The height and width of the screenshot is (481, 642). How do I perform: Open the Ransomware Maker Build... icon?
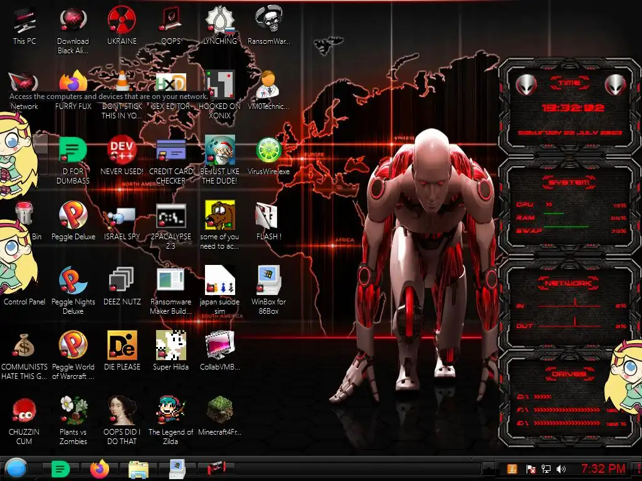(x=171, y=291)
